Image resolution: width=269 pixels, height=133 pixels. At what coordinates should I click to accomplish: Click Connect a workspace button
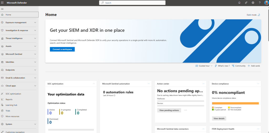(62, 49)
